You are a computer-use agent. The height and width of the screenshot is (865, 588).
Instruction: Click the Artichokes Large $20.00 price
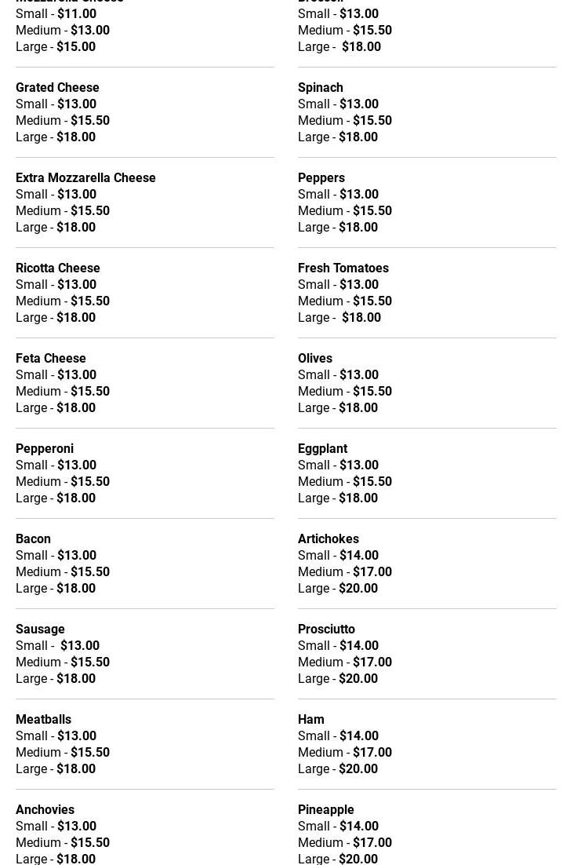pos(358,588)
